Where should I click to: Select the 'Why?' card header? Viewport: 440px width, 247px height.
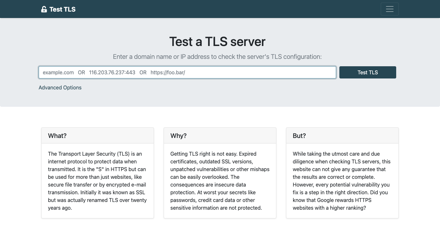[x=220, y=135]
